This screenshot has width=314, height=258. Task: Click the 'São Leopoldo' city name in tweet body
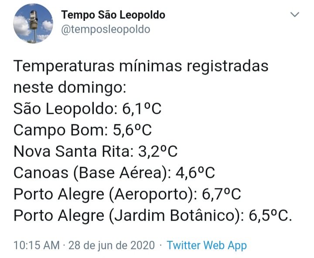pyautogui.click(x=64, y=109)
